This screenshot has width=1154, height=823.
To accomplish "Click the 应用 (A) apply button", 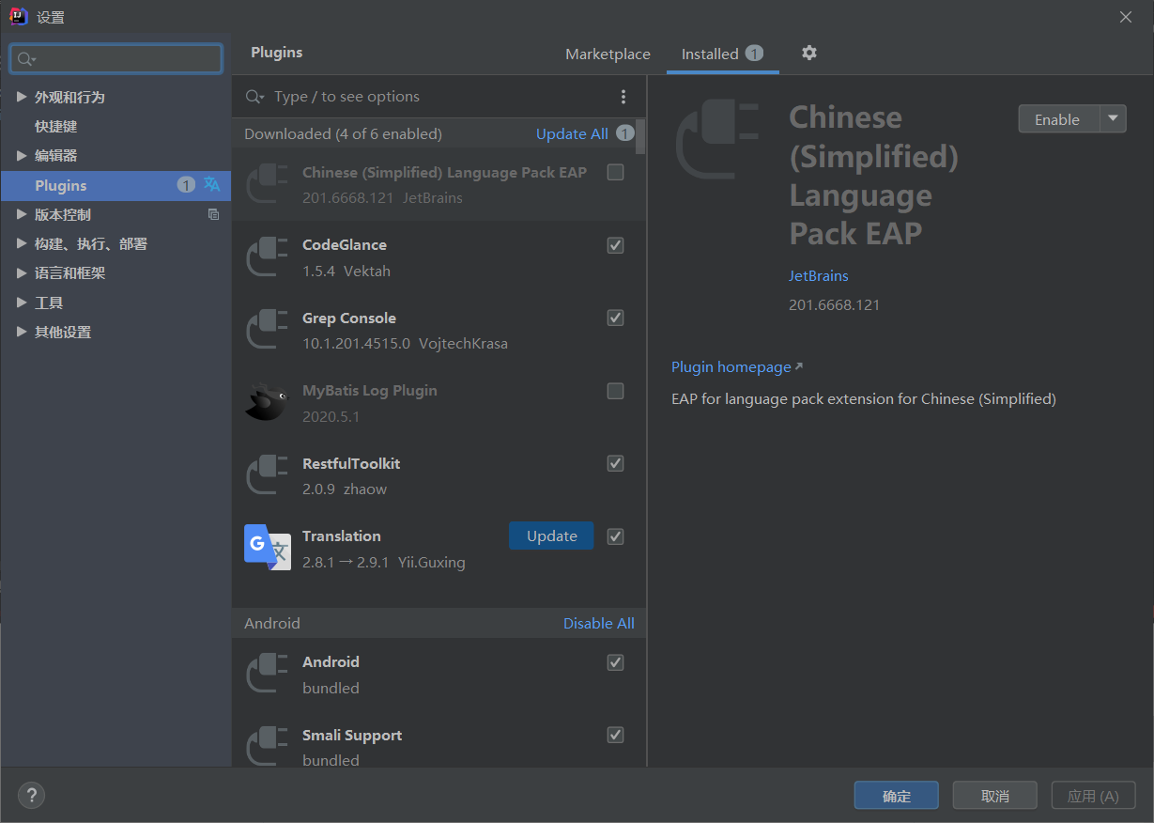I will (1094, 795).
